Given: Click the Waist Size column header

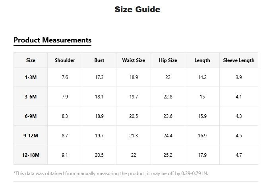Looking at the screenshot, I should [134, 60].
